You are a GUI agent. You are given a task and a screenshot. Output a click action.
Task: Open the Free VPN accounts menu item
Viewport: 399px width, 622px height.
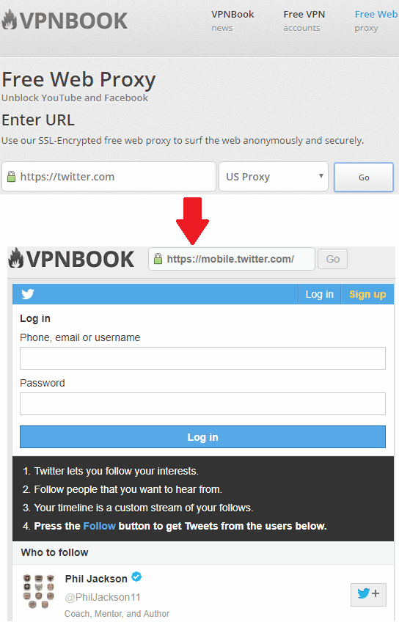(x=304, y=21)
